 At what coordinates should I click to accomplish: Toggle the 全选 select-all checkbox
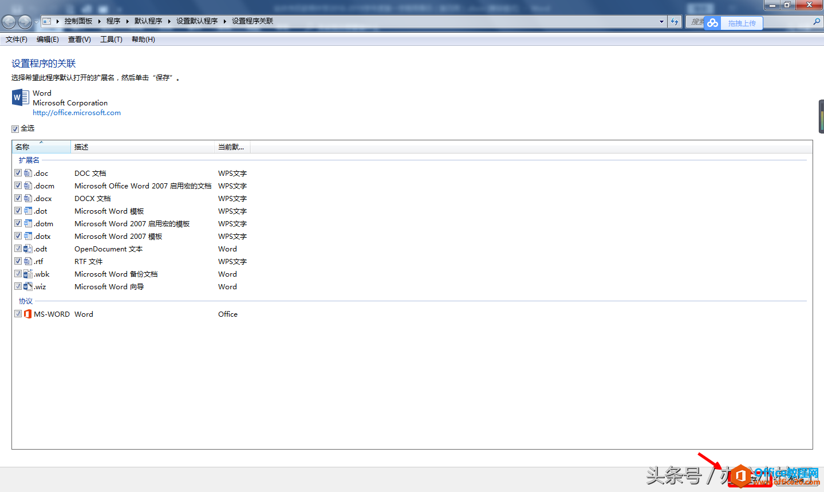(15, 129)
